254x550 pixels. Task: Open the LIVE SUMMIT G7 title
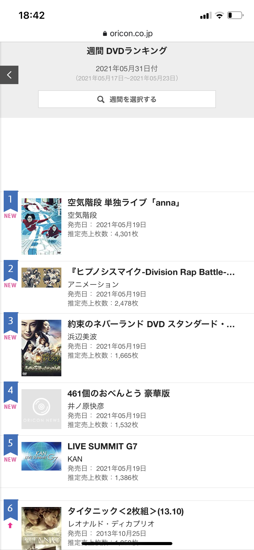[x=102, y=446]
